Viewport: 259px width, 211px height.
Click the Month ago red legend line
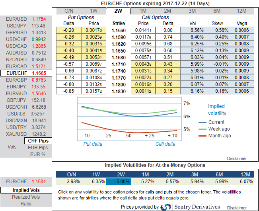tap(203, 136)
